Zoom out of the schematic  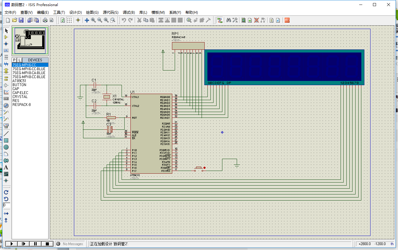(x=100, y=20)
